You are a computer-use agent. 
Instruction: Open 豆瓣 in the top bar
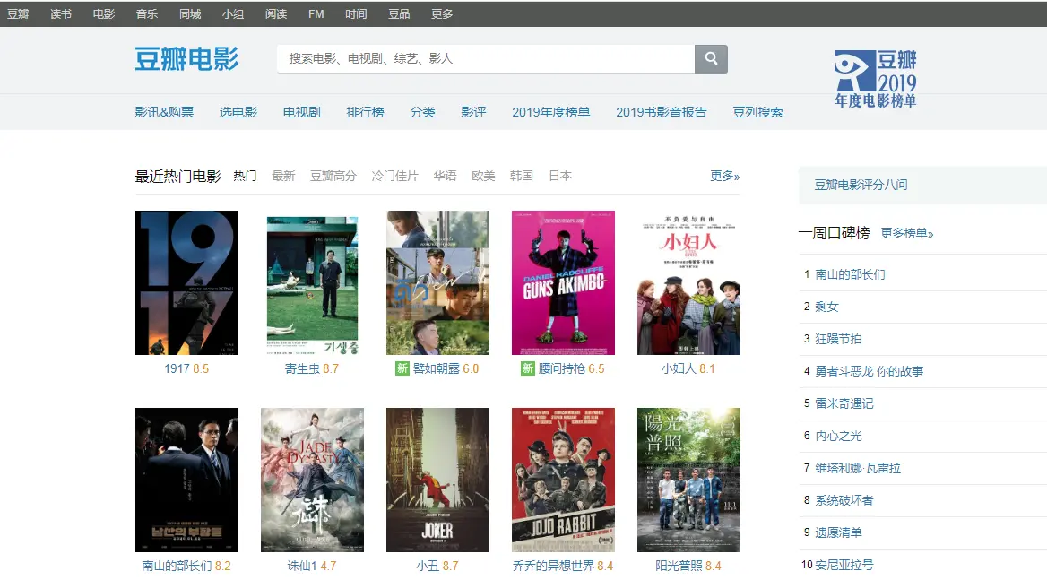[18, 14]
